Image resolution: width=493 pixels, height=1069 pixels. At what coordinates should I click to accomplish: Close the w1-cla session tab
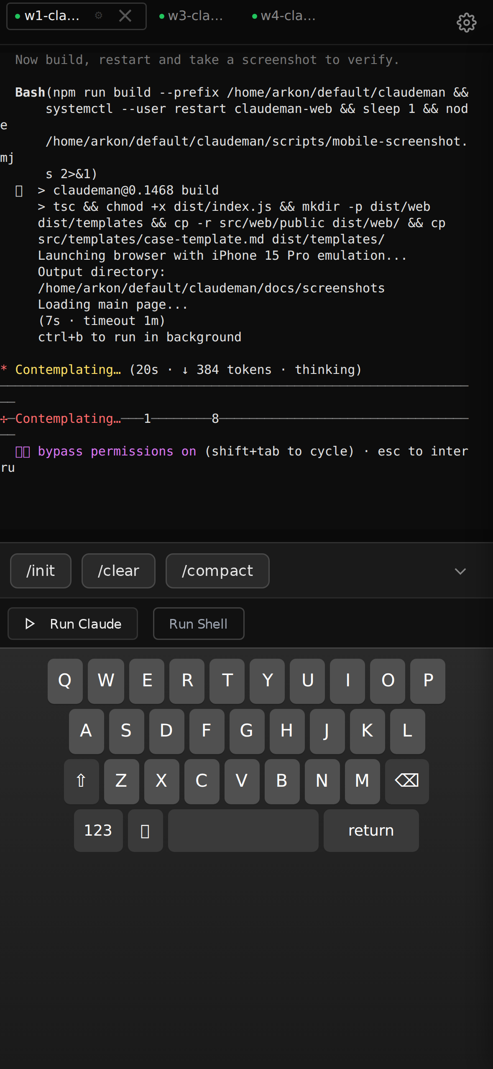[x=125, y=16]
